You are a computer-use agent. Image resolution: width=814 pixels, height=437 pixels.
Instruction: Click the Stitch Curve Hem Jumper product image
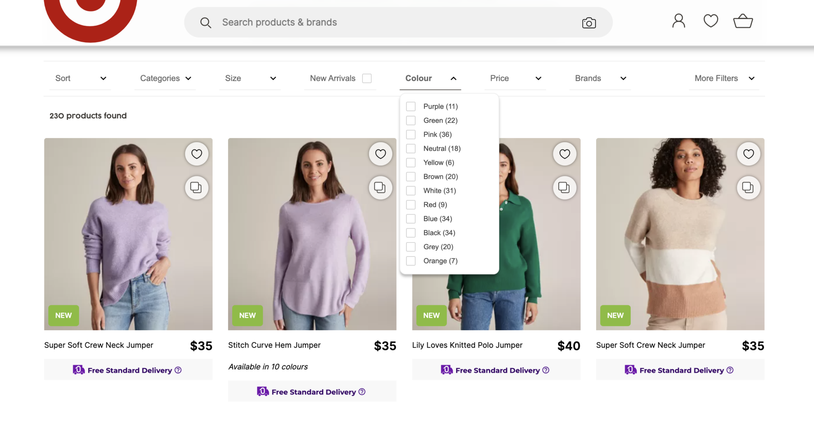coord(312,233)
